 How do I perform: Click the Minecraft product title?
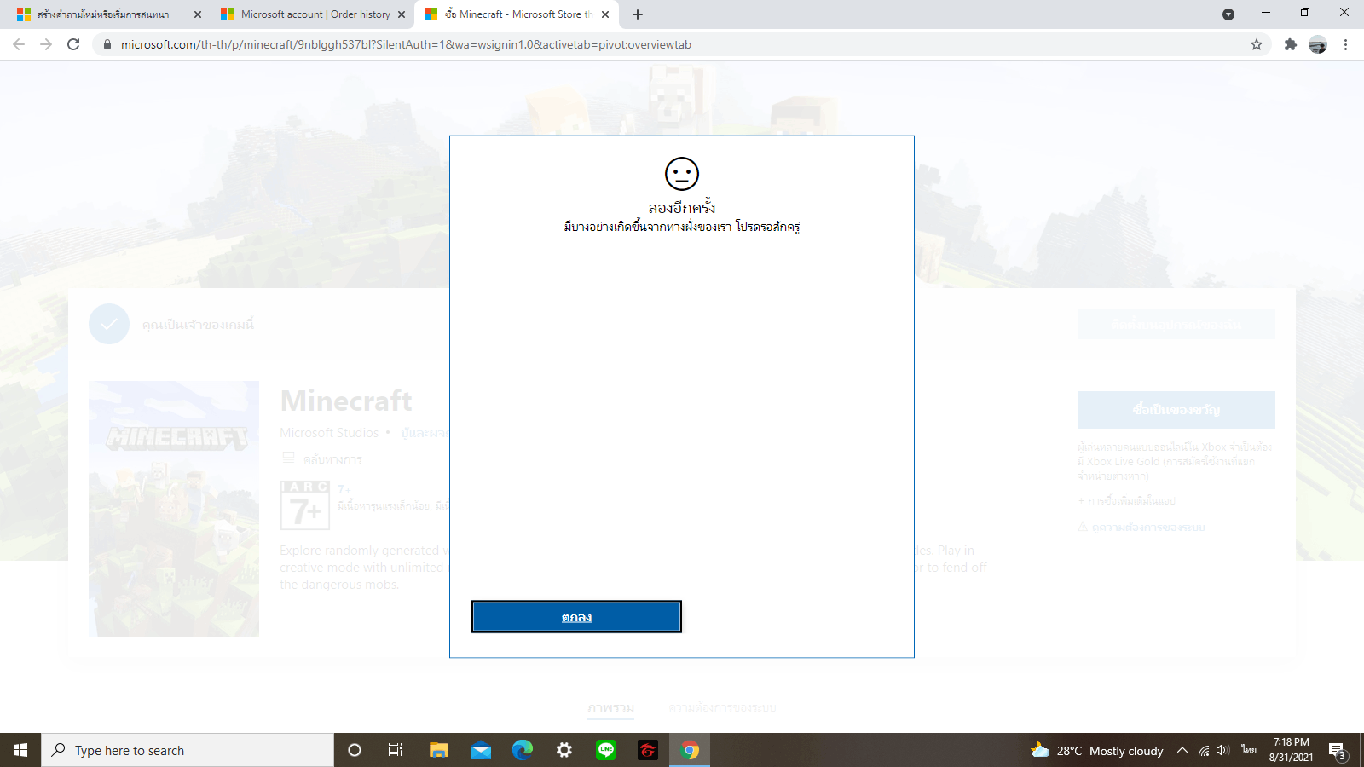346,401
